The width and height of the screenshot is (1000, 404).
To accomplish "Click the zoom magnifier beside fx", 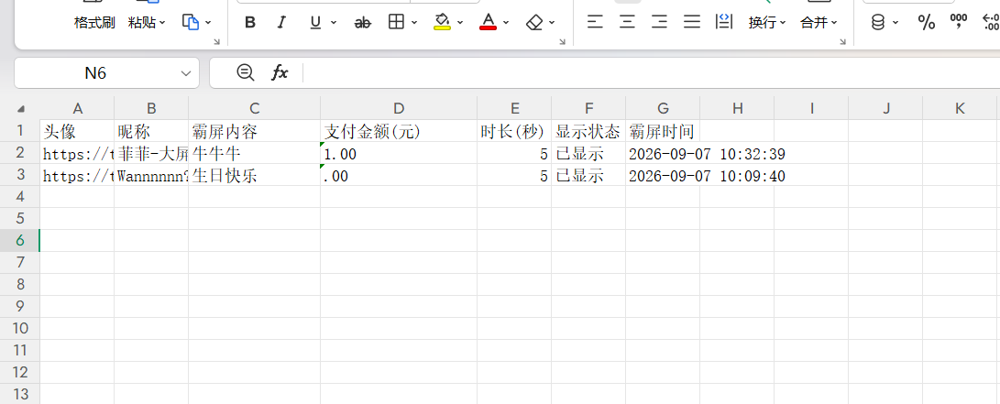I will coord(245,72).
